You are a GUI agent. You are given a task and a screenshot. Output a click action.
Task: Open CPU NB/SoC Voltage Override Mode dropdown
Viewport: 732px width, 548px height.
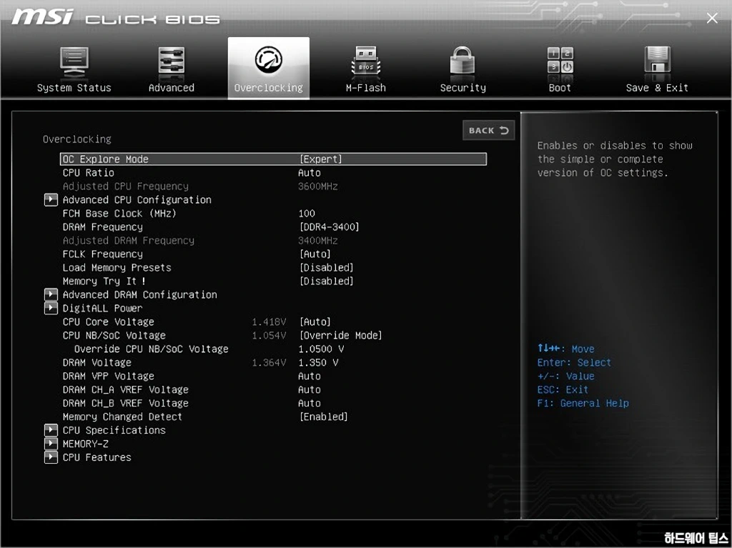coord(340,335)
